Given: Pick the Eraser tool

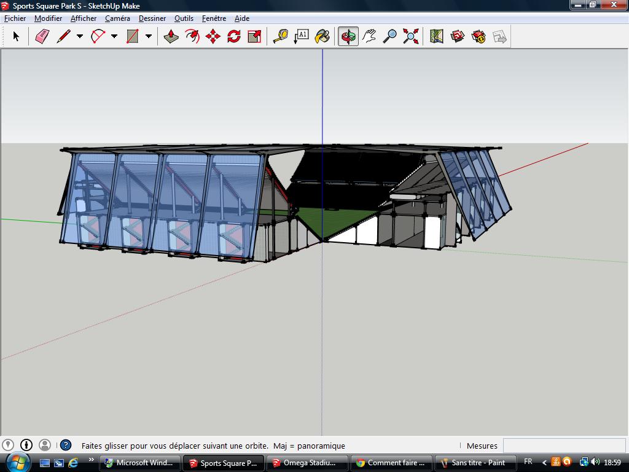Looking at the screenshot, I should coord(42,37).
